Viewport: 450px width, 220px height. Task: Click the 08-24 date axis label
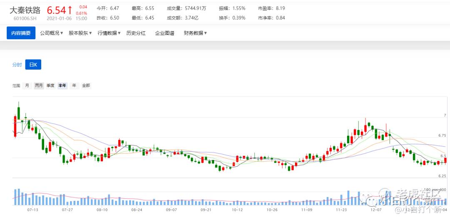click(137, 210)
